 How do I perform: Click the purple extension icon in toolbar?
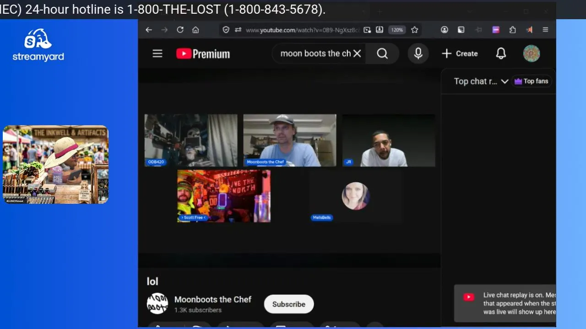pyautogui.click(x=496, y=30)
